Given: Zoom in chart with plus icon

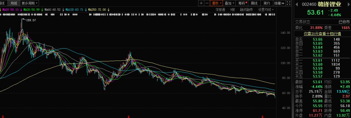Looking at the screenshot, I should pos(201,3).
